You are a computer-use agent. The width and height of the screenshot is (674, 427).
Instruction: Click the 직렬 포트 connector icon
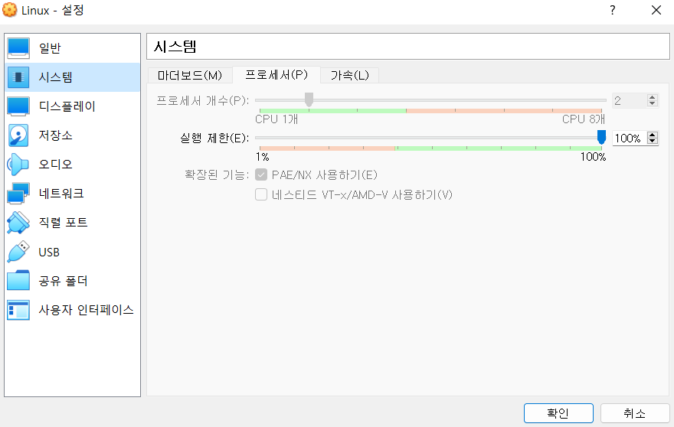pyautogui.click(x=18, y=223)
